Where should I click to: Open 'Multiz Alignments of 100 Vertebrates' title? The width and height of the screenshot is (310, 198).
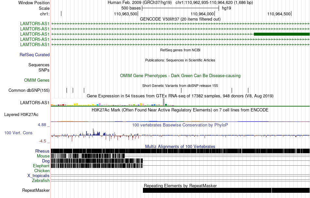point(180,146)
